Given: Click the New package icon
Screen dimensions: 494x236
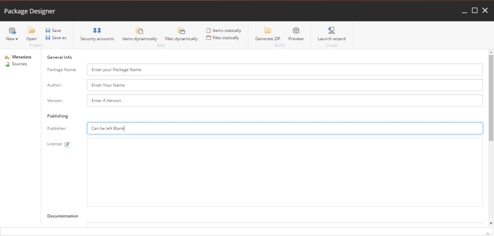Looking at the screenshot, I should pyautogui.click(x=12, y=31).
